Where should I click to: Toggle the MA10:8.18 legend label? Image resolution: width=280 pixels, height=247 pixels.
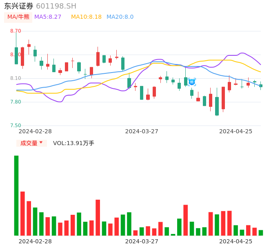pyautogui.click(x=86, y=17)
